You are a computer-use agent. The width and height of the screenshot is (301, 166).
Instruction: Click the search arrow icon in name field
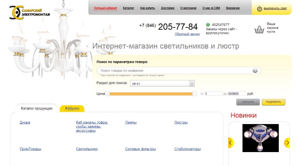255,71
